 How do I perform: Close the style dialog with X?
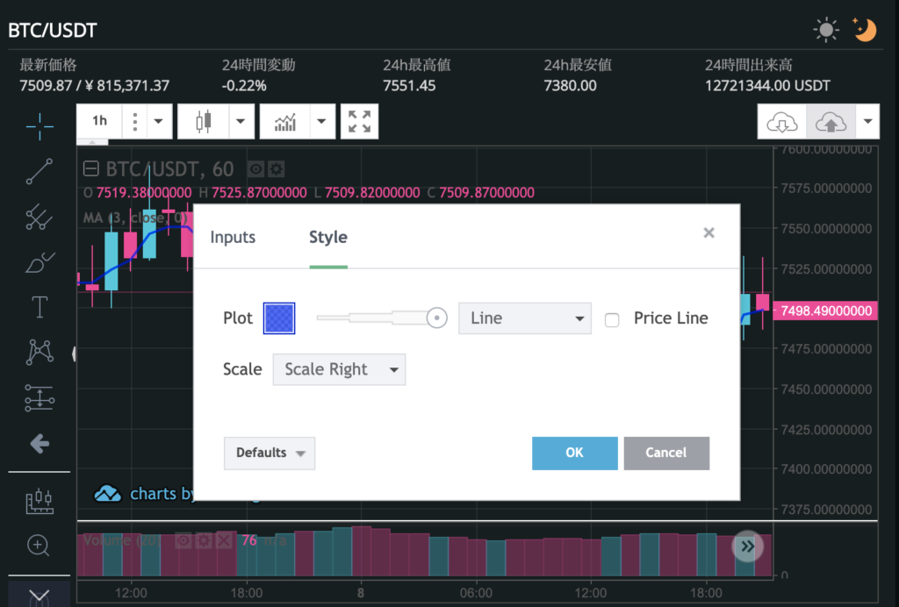point(709,232)
